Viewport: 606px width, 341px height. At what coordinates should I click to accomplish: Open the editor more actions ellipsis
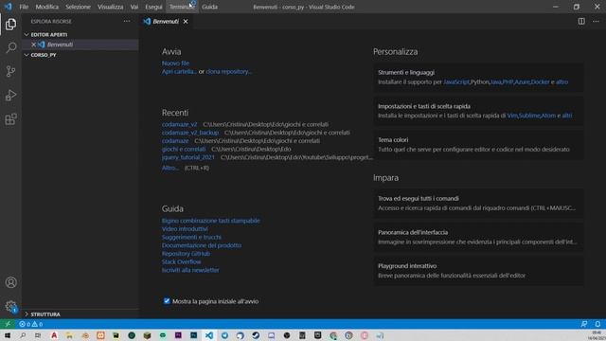click(x=596, y=21)
